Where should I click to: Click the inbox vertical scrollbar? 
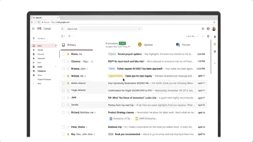pos(210,57)
